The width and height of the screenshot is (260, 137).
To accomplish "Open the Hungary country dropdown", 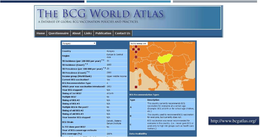I will click(79, 43).
